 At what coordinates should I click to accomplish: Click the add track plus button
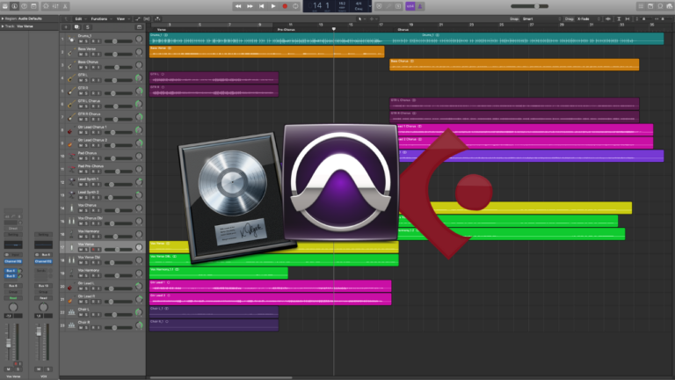[x=66, y=27]
